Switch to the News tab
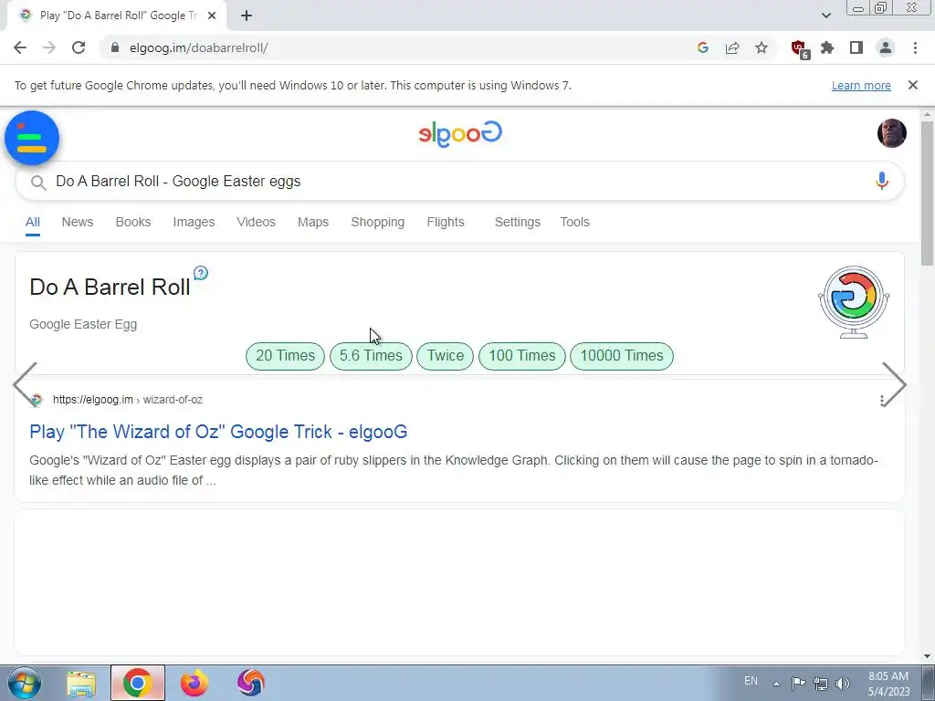This screenshot has height=701, width=935. click(x=78, y=222)
